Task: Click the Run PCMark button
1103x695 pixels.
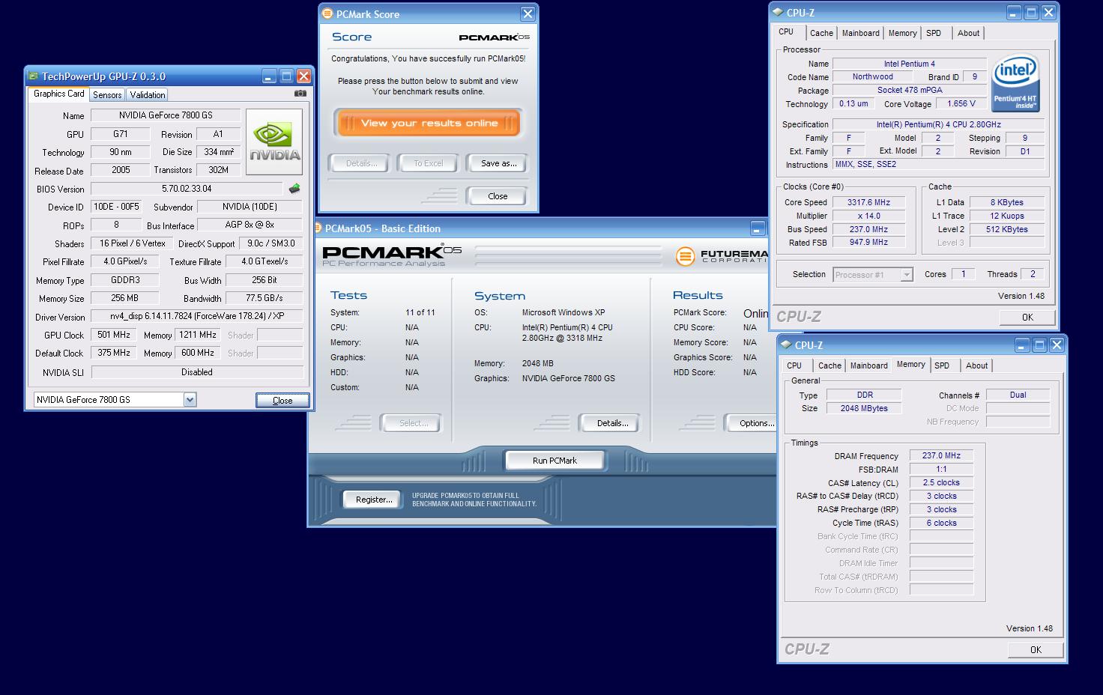Action: [554, 461]
